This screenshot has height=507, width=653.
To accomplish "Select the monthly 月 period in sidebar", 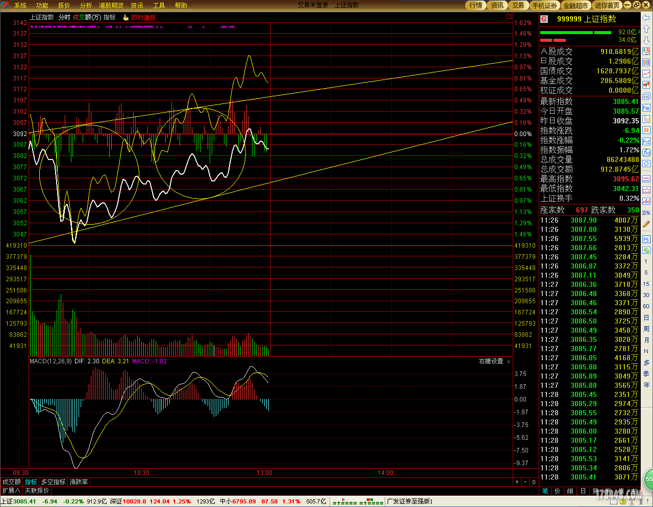I will click(x=646, y=340).
